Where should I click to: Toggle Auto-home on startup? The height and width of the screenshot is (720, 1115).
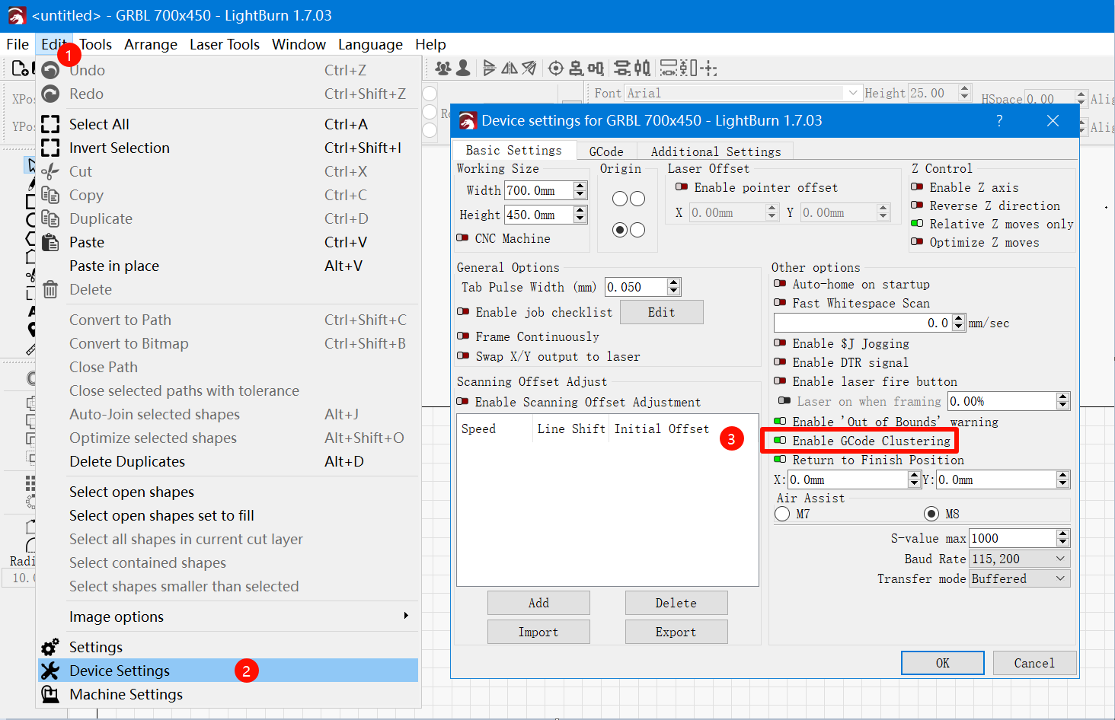(x=780, y=284)
